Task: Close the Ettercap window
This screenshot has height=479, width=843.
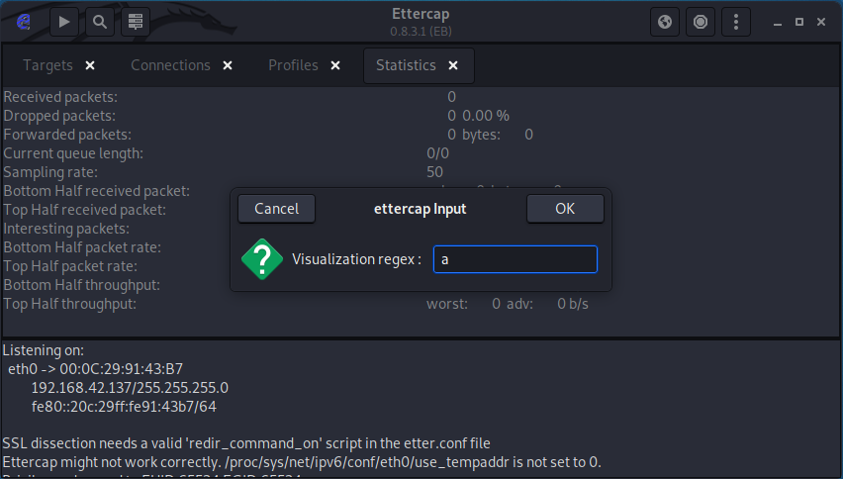Action: point(821,22)
